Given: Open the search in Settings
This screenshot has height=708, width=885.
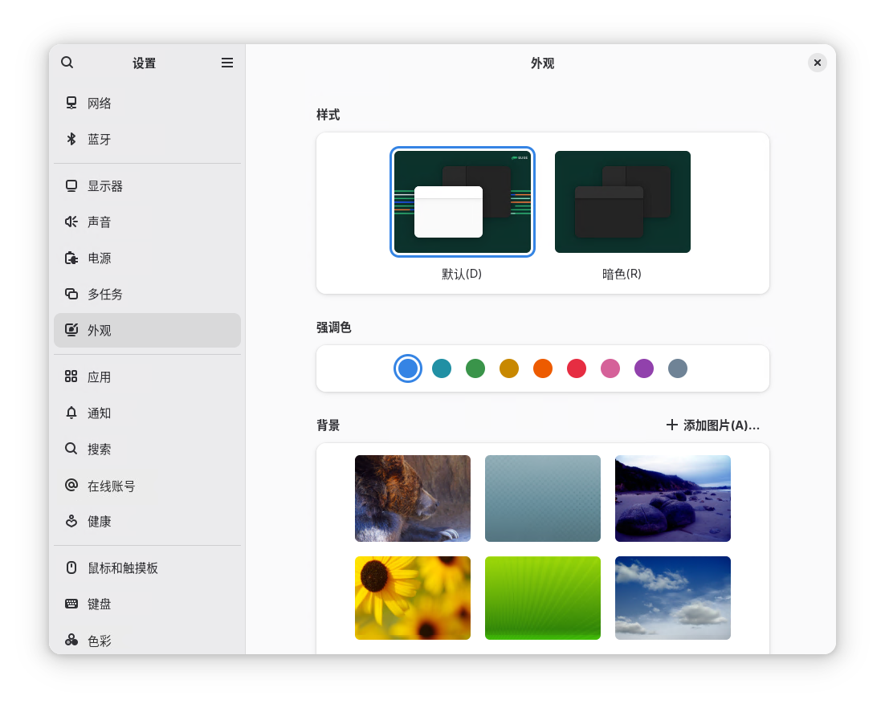Looking at the screenshot, I should pos(67,63).
